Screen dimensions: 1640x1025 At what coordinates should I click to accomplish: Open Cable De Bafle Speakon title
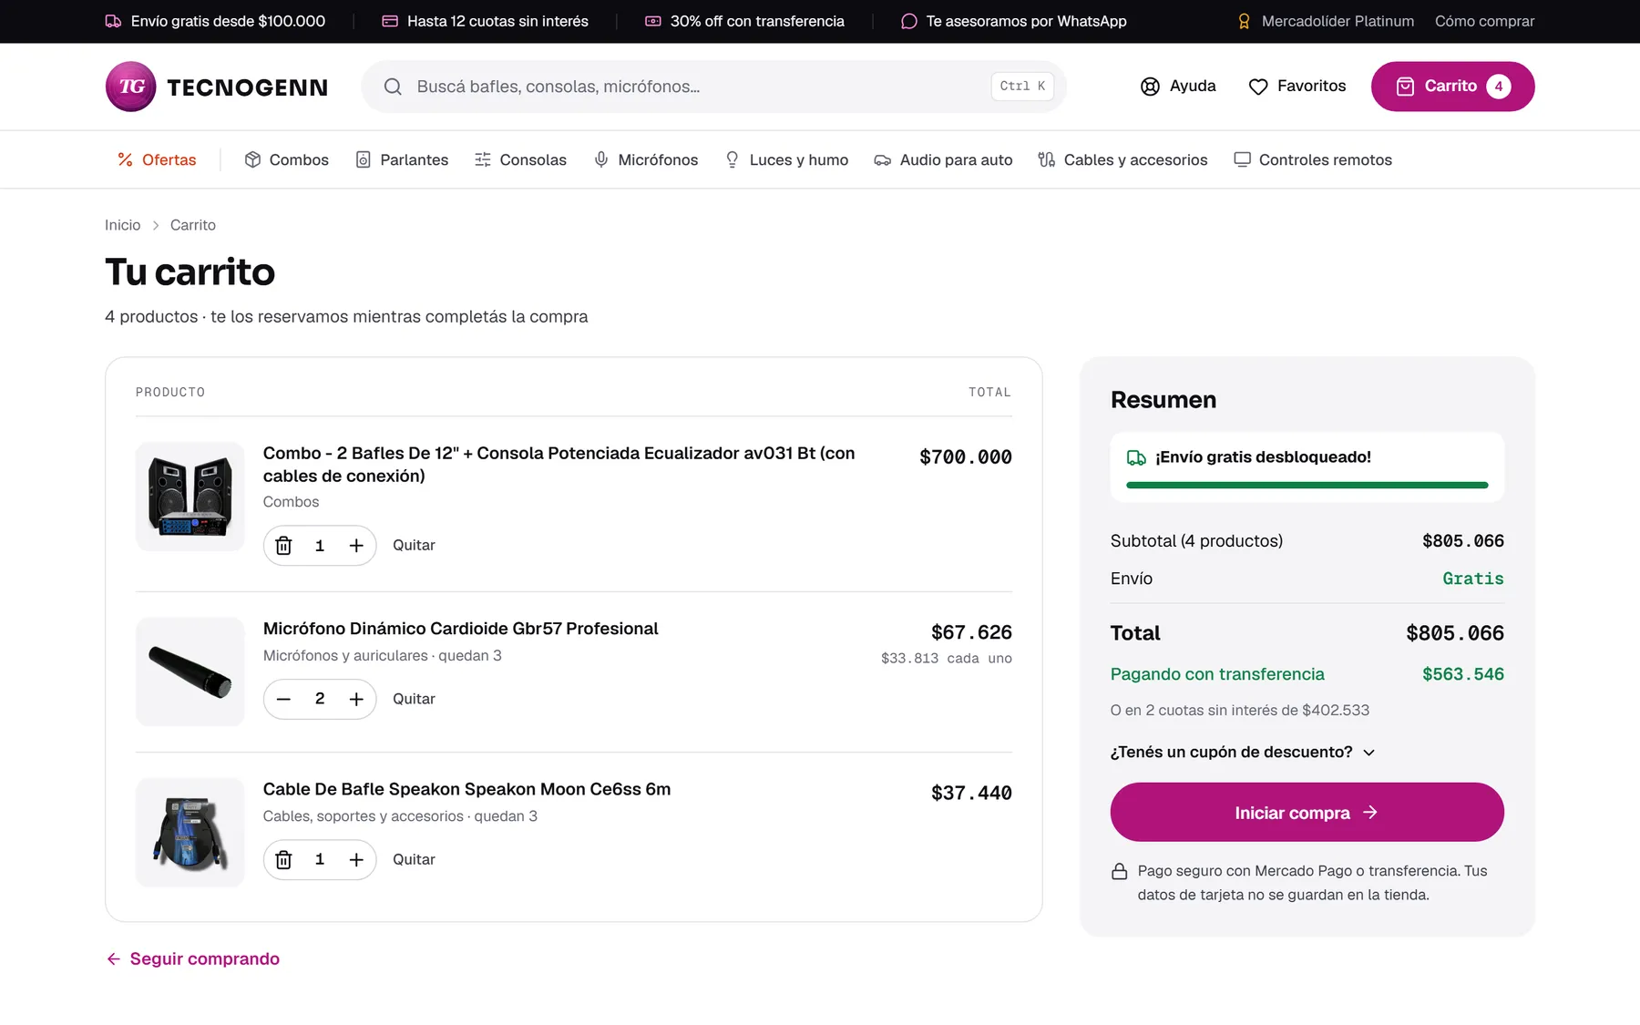(x=466, y=790)
